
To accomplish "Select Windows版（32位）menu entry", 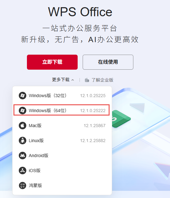I will pyautogui.click(x=62, y=96).
